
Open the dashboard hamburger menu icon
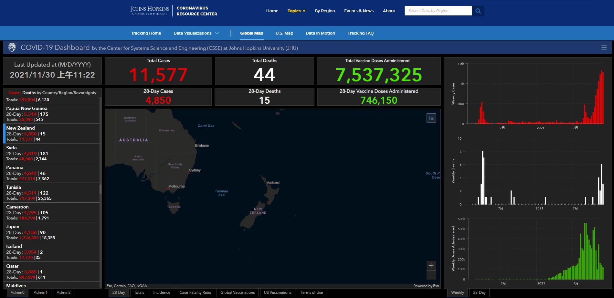click(604, 48)
